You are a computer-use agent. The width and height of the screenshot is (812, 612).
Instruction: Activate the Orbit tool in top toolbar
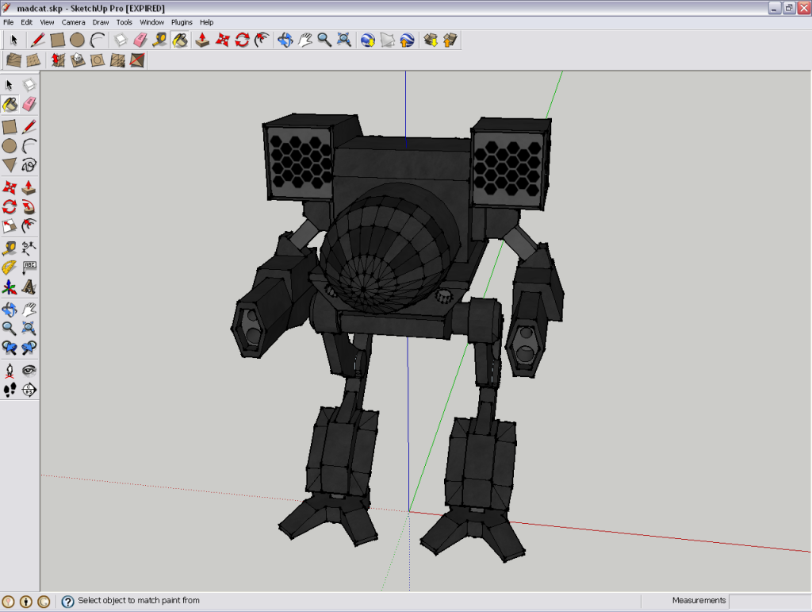point(285,40)
